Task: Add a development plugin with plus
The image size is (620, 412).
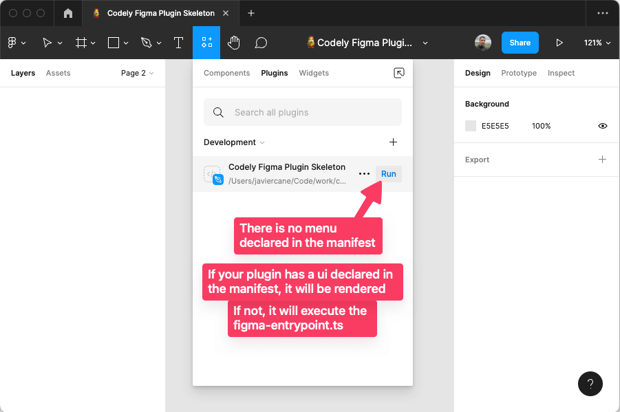Action: (393, 142)
